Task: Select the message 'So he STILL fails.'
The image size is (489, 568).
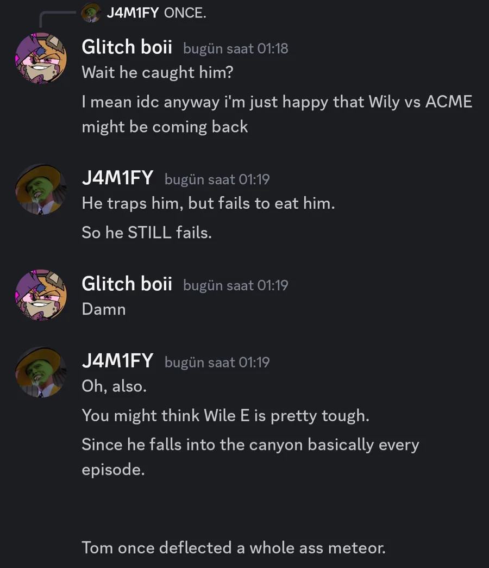Action: point(147,233)
